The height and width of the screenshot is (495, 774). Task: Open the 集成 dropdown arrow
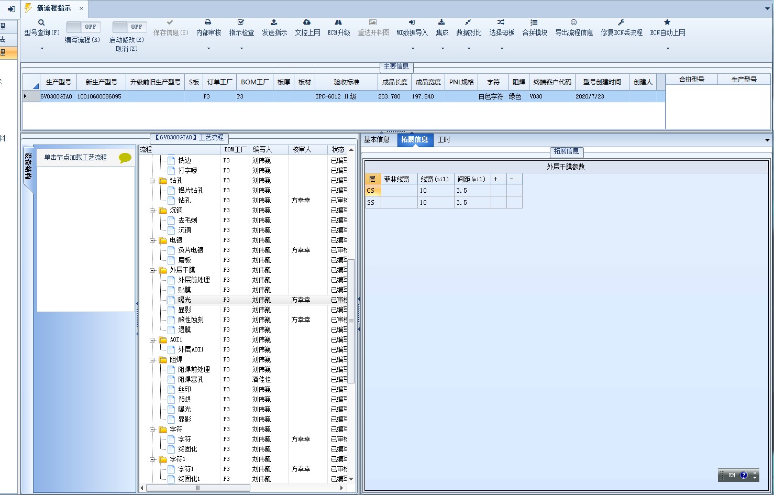click(443, 48)
